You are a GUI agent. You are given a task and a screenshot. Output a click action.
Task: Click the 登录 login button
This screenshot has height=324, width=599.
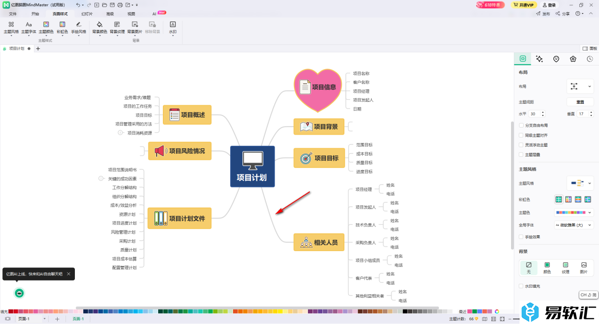point(550,5)
